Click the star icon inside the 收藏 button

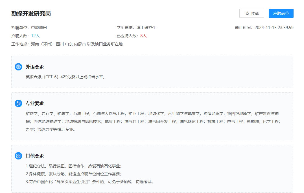click(x=248, y=13)
